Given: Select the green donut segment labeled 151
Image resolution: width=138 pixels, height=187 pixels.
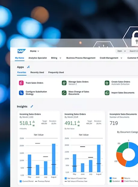Looking at the screenshot, I should 123,147.
